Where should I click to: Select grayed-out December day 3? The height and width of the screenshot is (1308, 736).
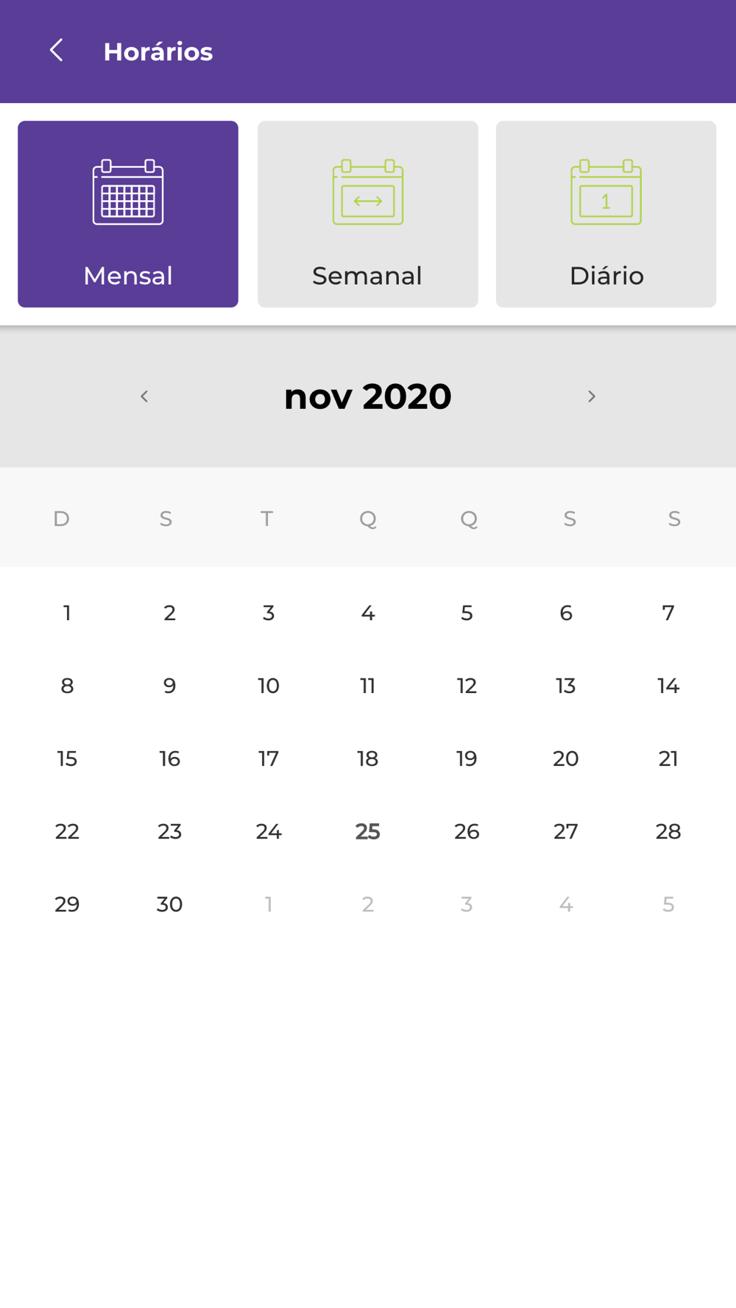(x=467, y=904)
